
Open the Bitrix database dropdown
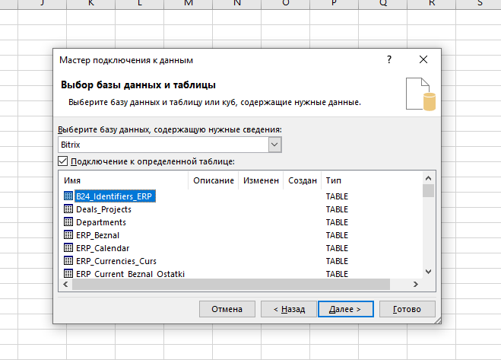click(274, 144)
